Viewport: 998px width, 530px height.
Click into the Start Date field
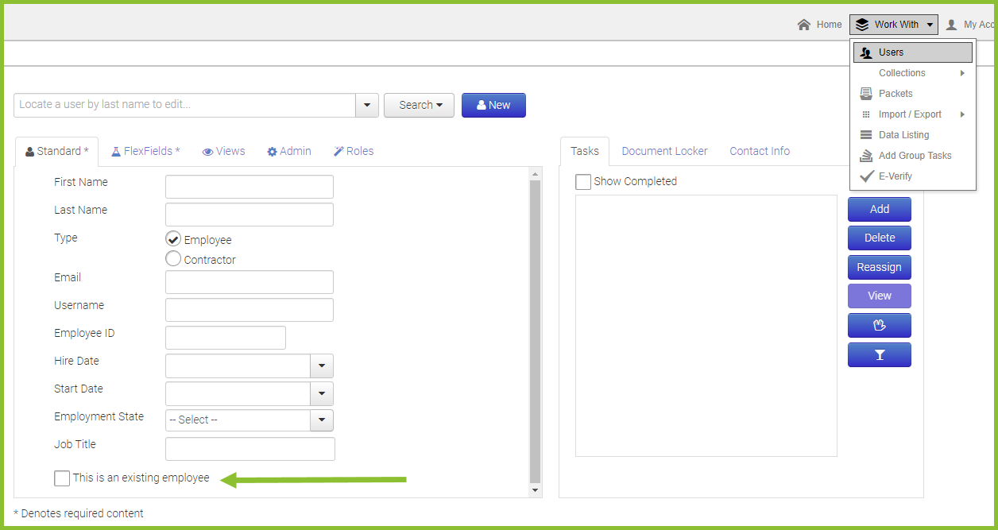coord(238,393)
